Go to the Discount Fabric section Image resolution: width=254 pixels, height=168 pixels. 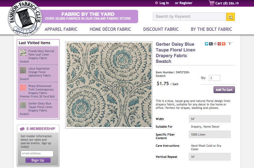pos(161,29)
